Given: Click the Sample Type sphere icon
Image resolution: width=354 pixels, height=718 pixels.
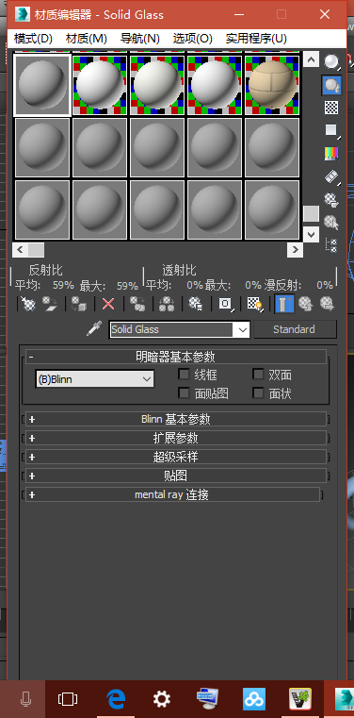Looking at the screenshot, I should coord(331,61).
